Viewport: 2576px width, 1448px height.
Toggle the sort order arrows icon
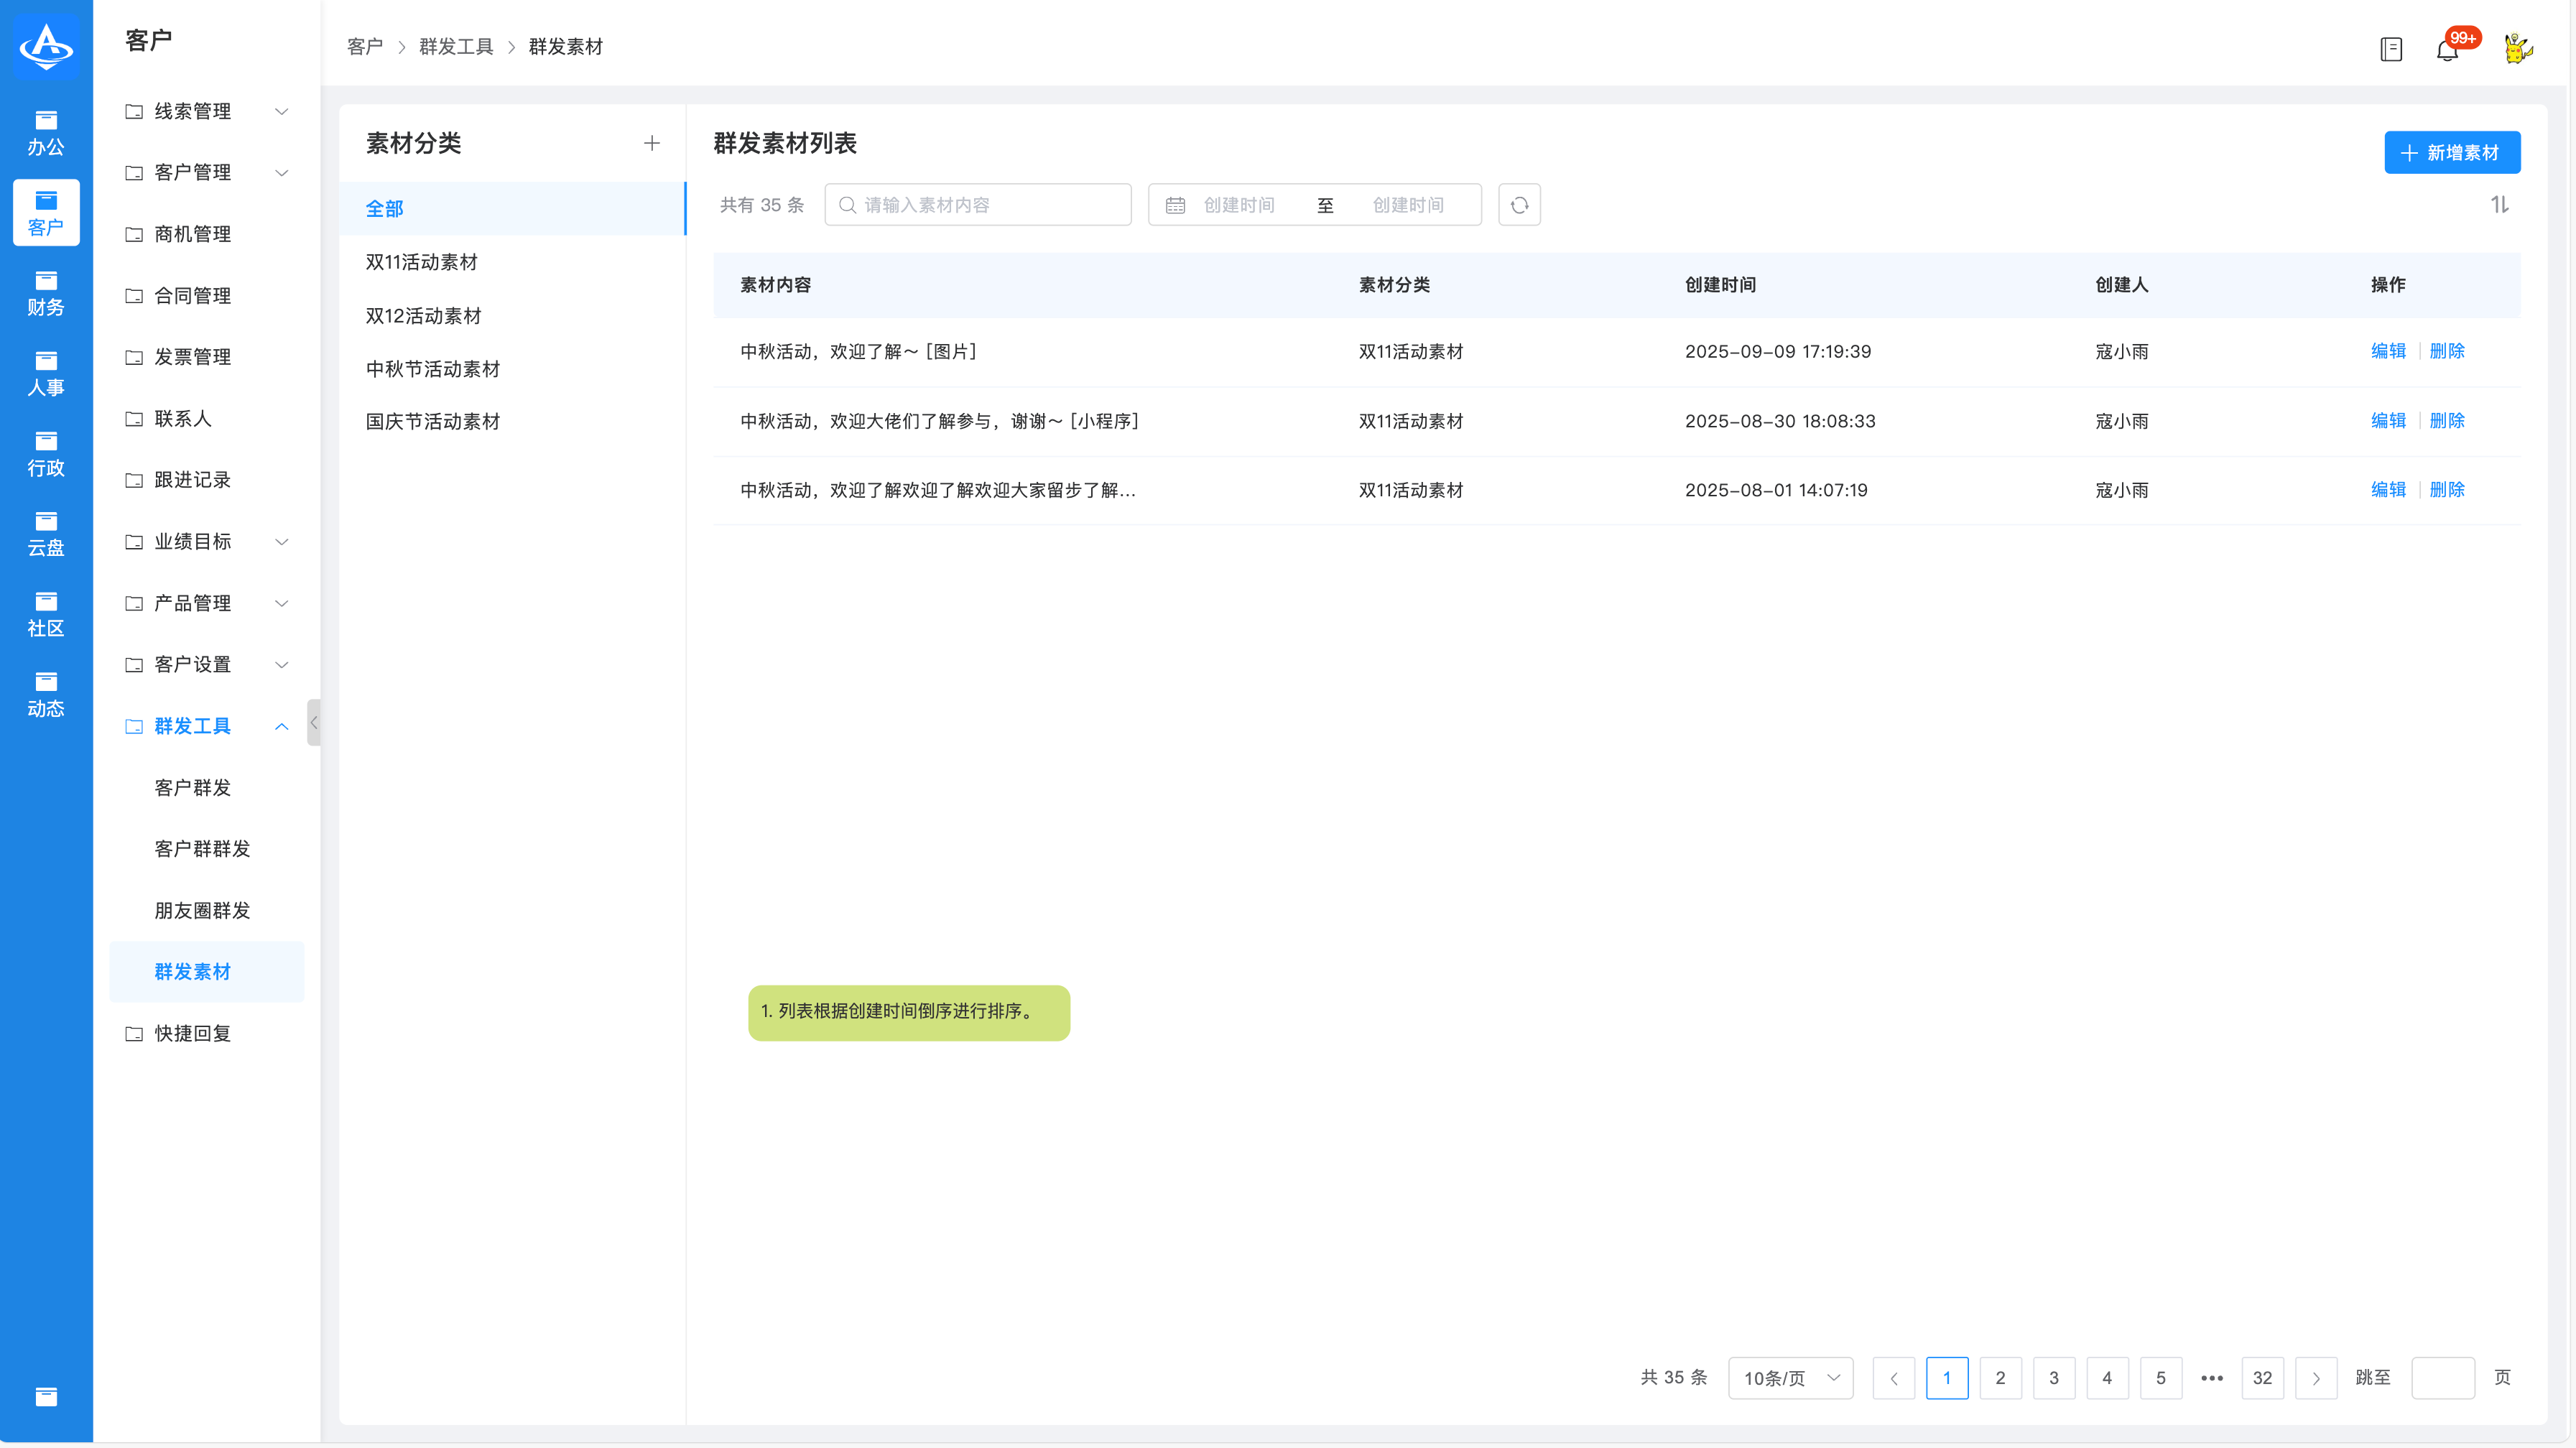[x=2499, y=205]
